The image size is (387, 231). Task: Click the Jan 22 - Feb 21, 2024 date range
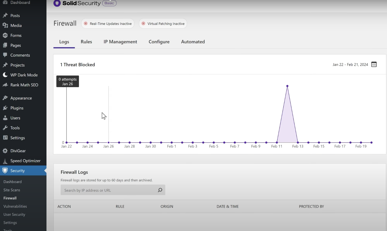click(350, 65)
